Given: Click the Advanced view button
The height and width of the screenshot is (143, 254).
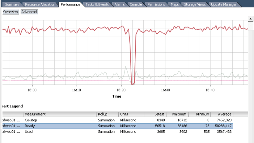Looking at the screenshot, I should 29,12.
